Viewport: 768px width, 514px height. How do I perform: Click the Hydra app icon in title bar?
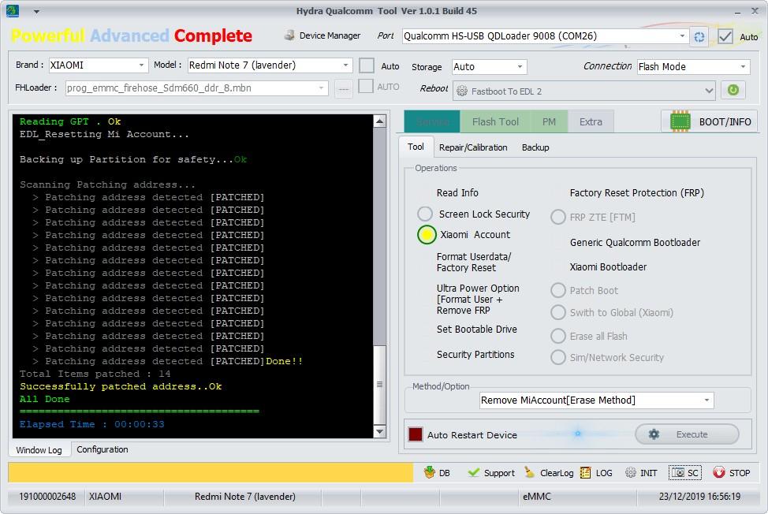tap(13, 10)
